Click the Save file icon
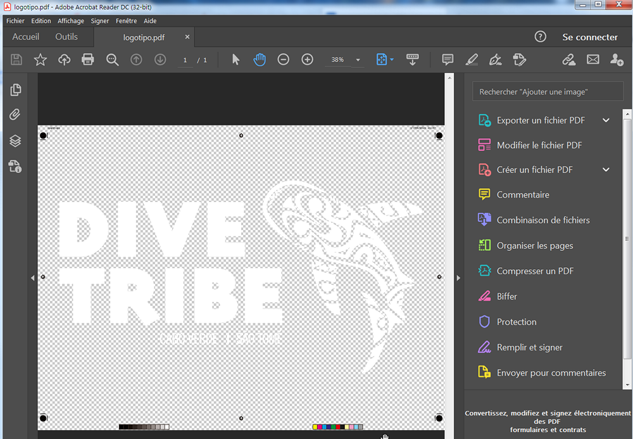The height and width of the screenshot is (439, 633). pos(16,60)
